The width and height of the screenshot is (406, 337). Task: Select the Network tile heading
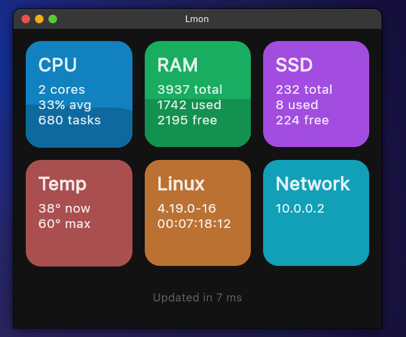point(313,184)
